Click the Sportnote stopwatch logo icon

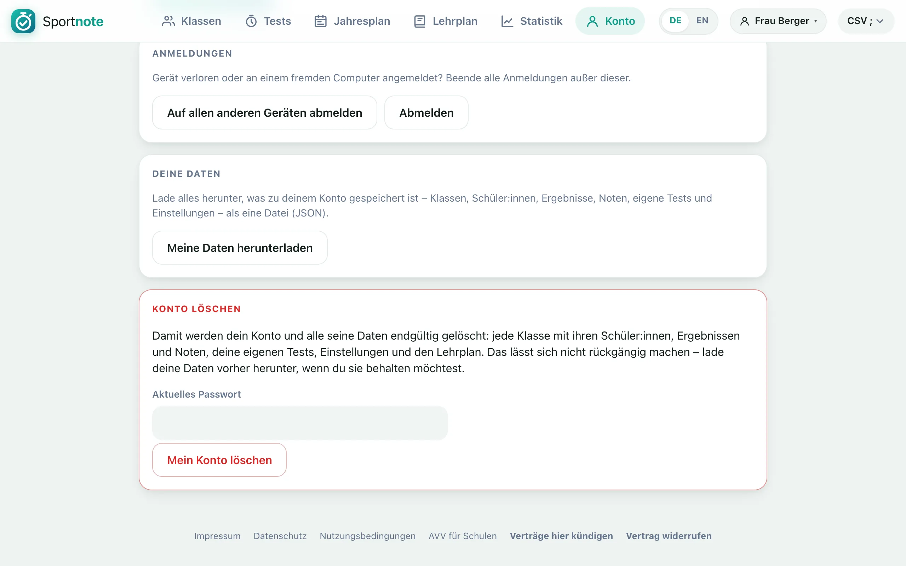[23, 21]
